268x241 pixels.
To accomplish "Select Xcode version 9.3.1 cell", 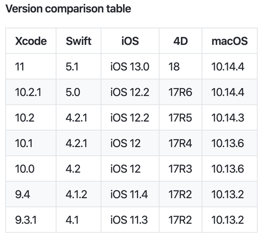I will [26, 220].
